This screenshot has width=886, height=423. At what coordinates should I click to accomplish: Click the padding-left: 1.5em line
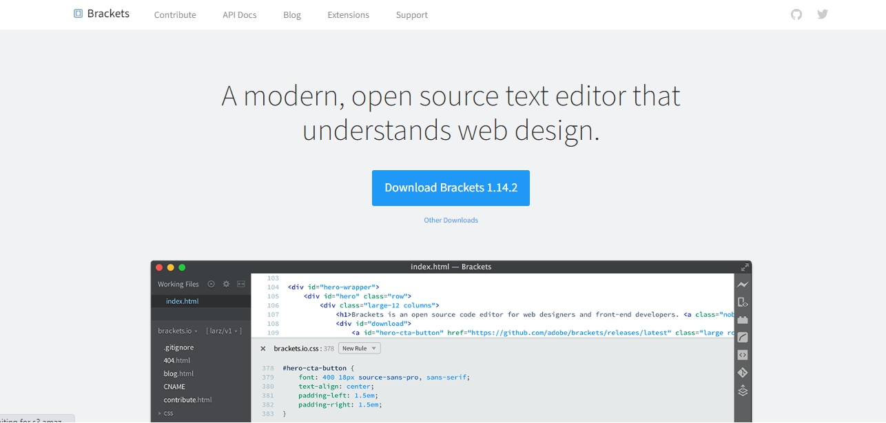click(x=338, y=395)
